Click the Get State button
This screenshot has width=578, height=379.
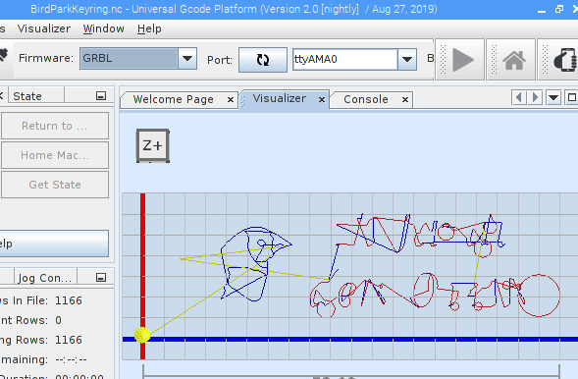(55, 185)
